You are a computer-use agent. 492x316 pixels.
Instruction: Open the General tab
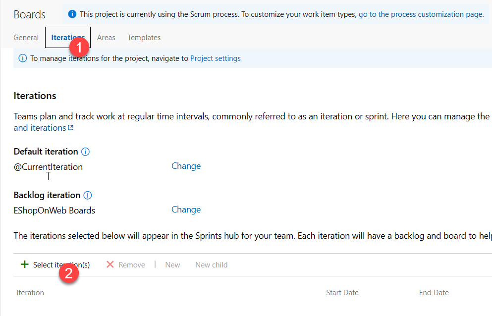click(x=26, y=38)
